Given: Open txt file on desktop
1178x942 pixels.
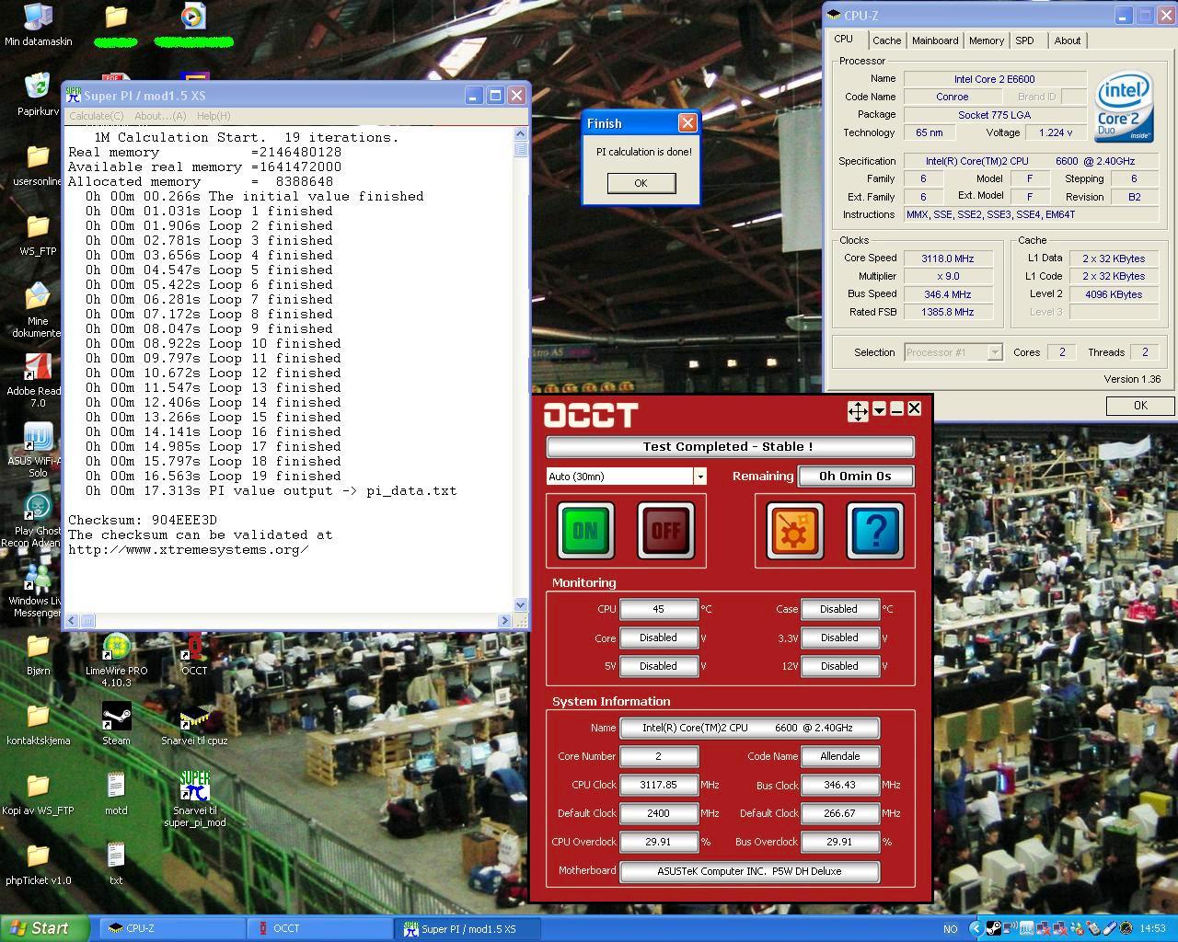Looking at the screenshot, I should (x=116, y=864).
